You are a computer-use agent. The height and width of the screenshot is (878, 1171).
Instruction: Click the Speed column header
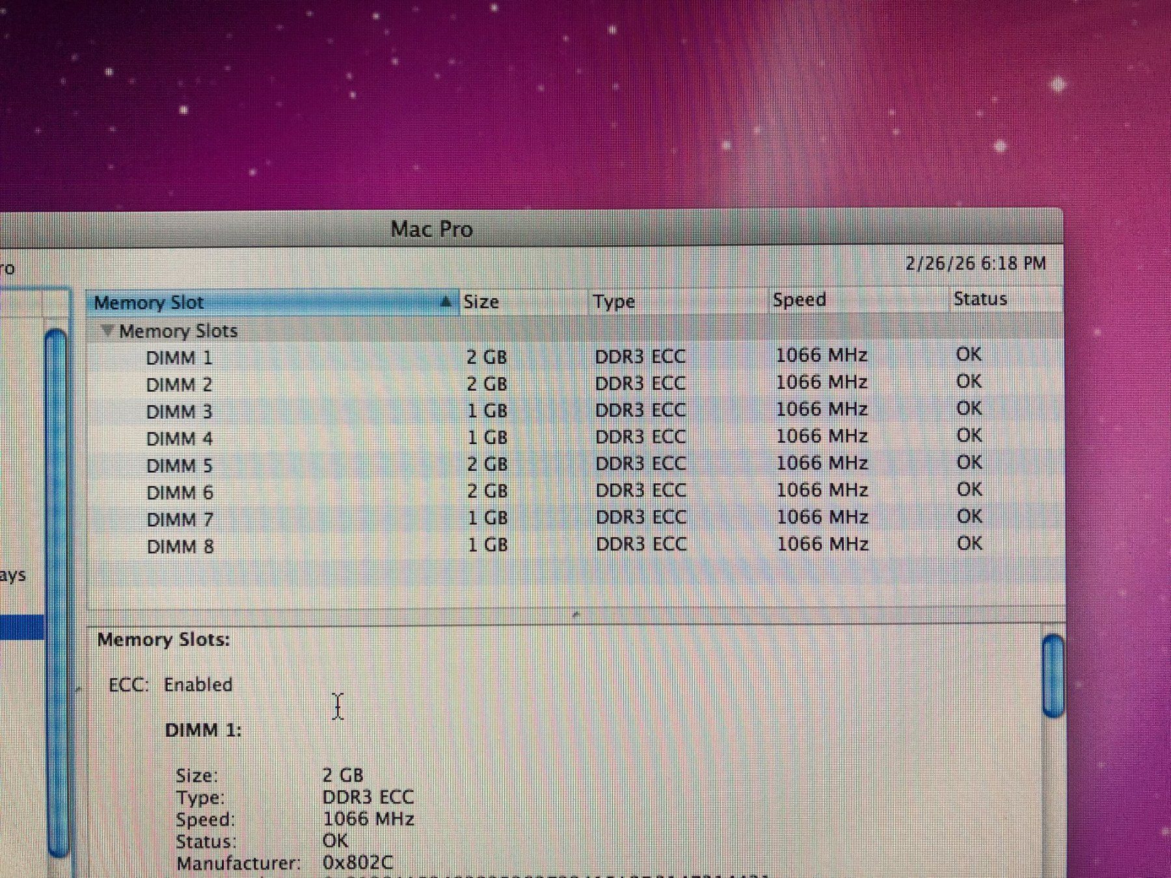tap(859, 300)
